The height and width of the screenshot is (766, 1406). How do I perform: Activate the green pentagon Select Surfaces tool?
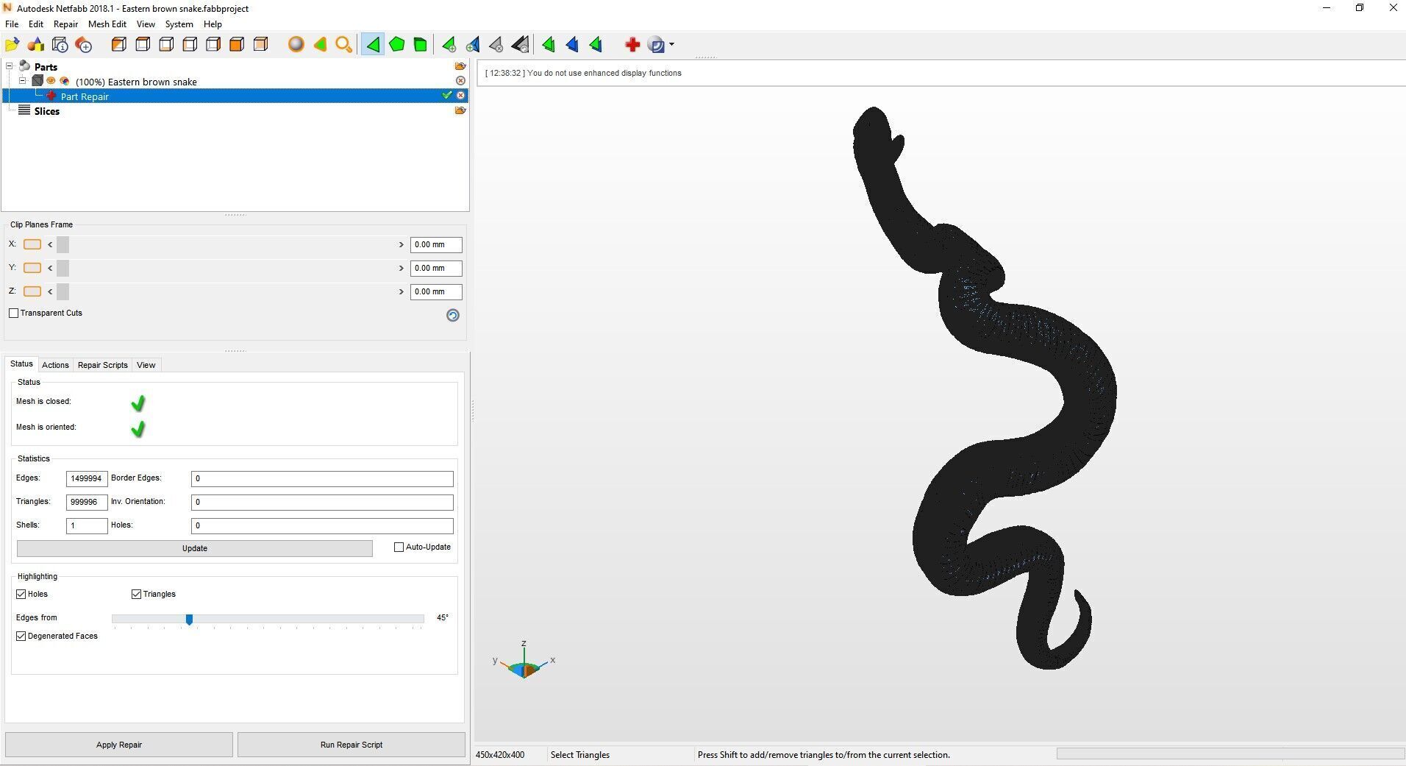[x=397, y=45]
